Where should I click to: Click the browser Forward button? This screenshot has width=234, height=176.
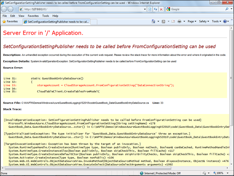point(13,9)
